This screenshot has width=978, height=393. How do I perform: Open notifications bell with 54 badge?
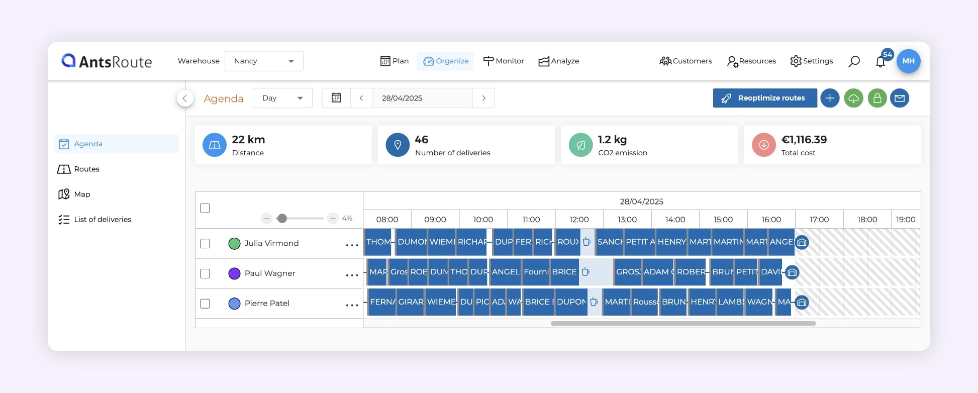pos(880,62)
